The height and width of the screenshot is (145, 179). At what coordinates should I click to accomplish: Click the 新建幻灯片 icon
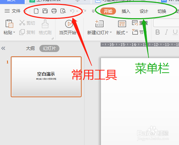pos(99,24)
